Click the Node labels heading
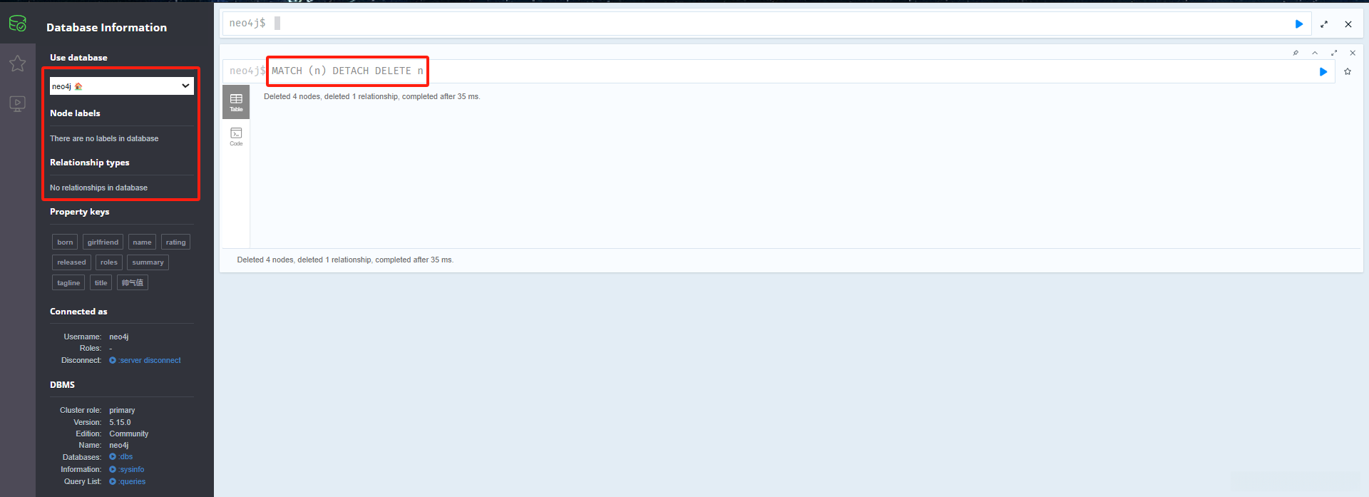This screenshot has width=1369, height=497. pyautogui.click(x=75, y=113)
